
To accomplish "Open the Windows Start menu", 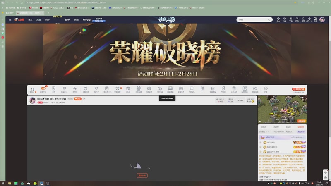I will click(x=3, y=184).
